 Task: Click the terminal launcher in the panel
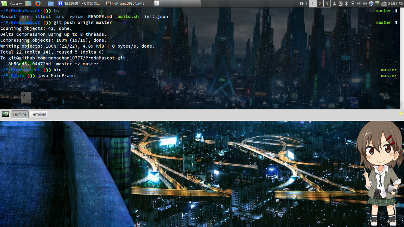44,3
